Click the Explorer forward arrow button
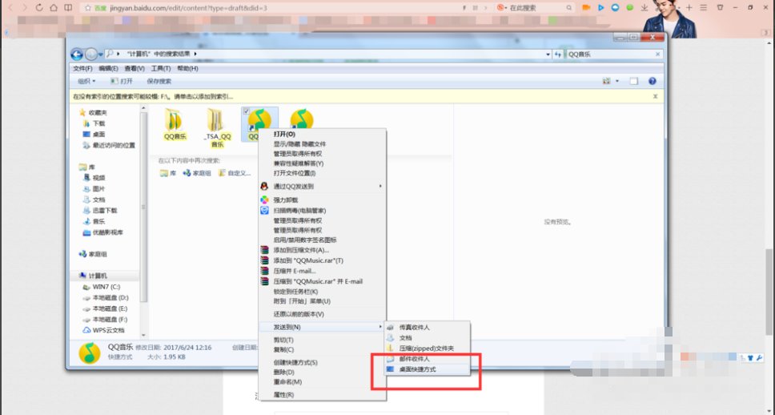Viewport: 775px width, 415px height. click(x=91, y=54)
